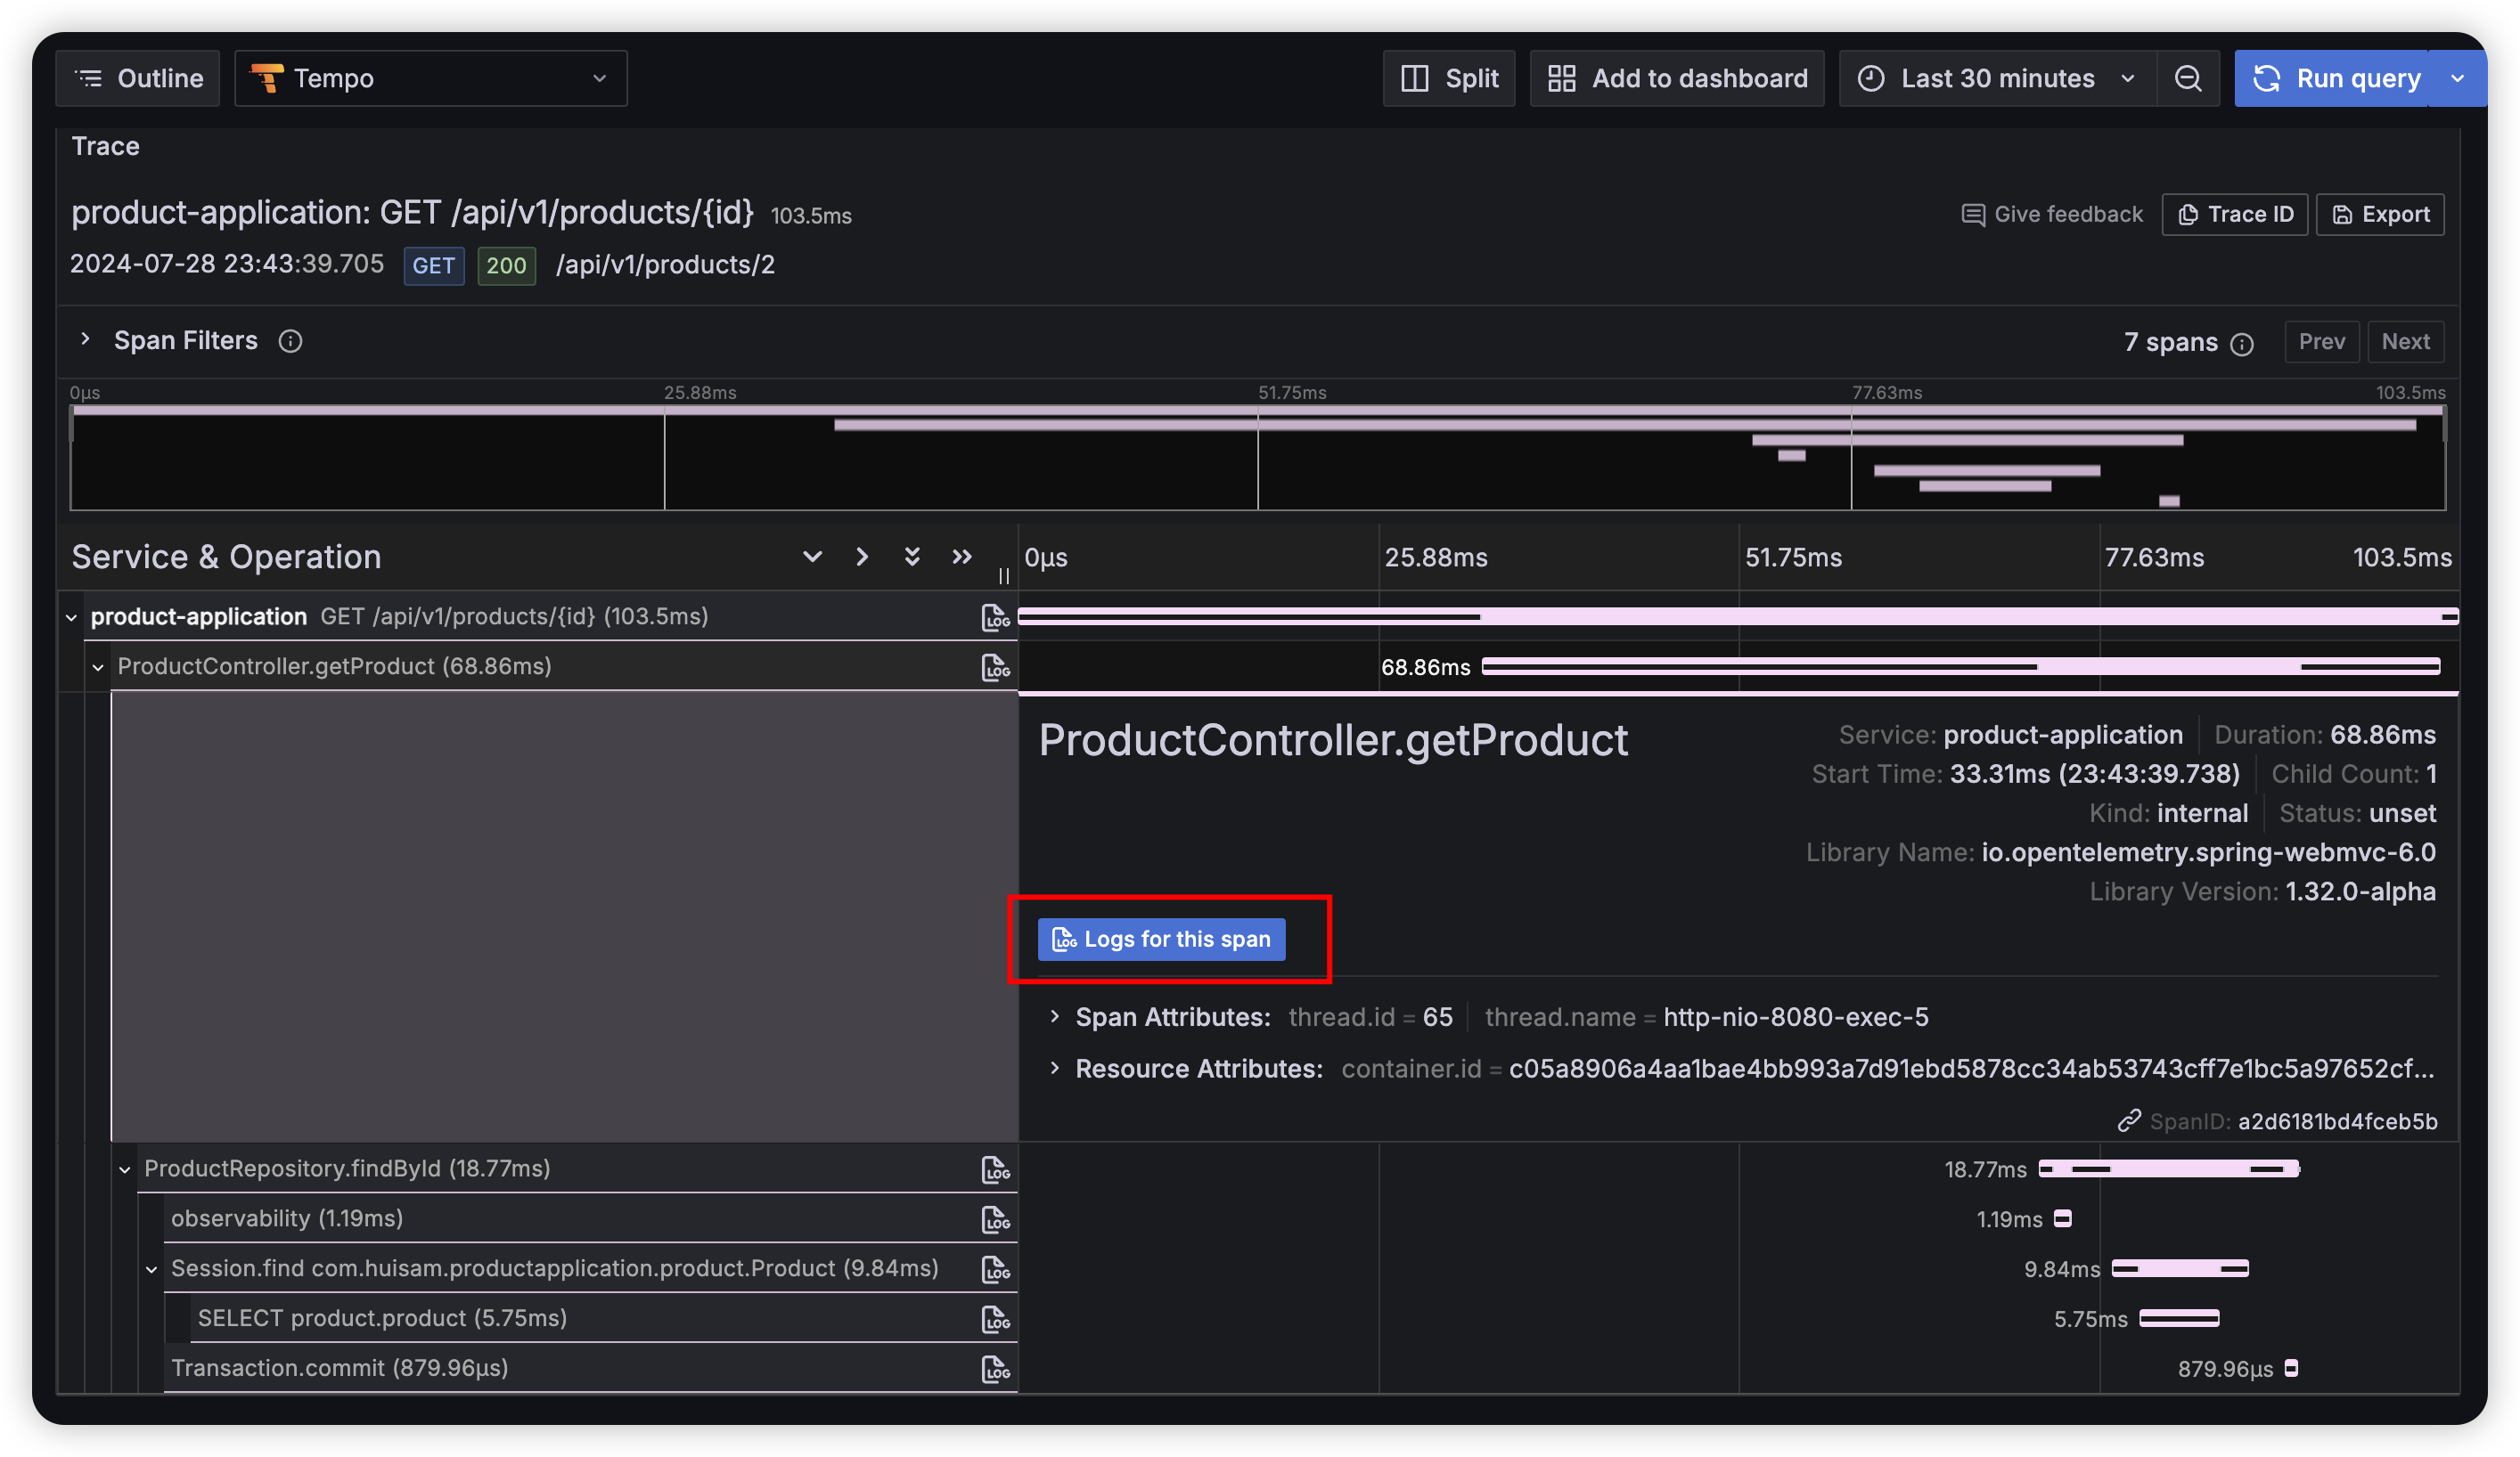This screenshot has width=2520, height=1457.
Task: Collapse ProductRepository.findById span tree
Action: point(125,1169)
